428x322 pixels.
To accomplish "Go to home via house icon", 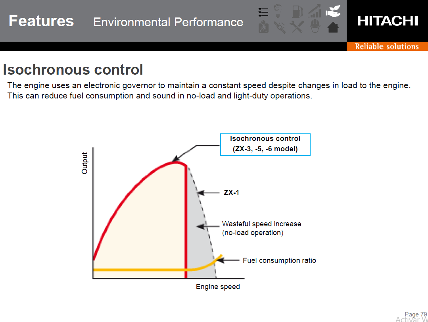I will pos(333,27).
